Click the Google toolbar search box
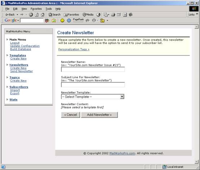 coord(32,21)
